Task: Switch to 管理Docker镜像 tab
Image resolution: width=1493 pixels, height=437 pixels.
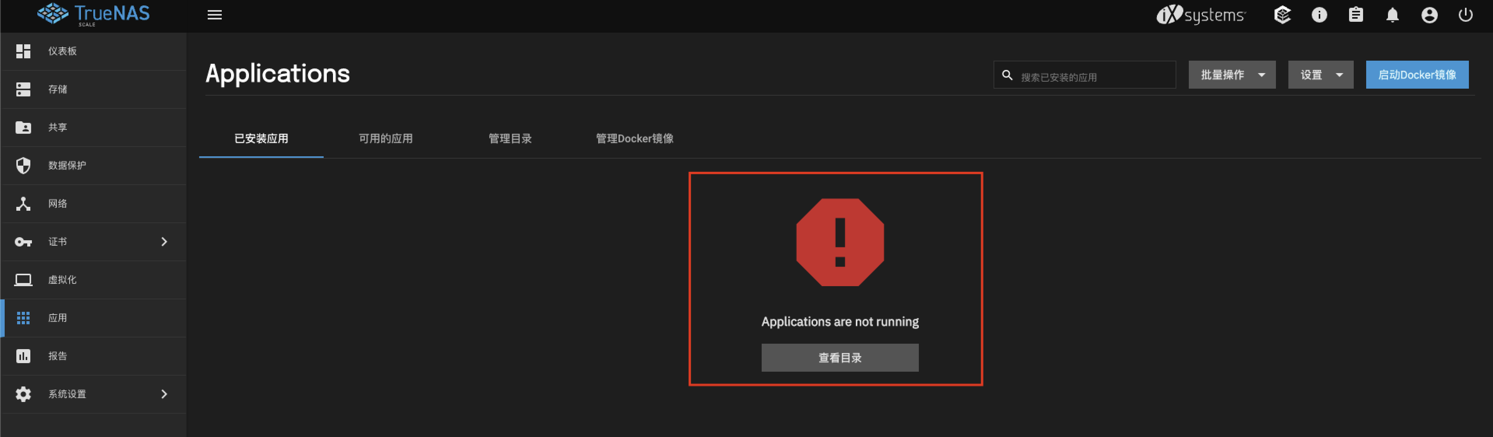Action: click(634, 139)
